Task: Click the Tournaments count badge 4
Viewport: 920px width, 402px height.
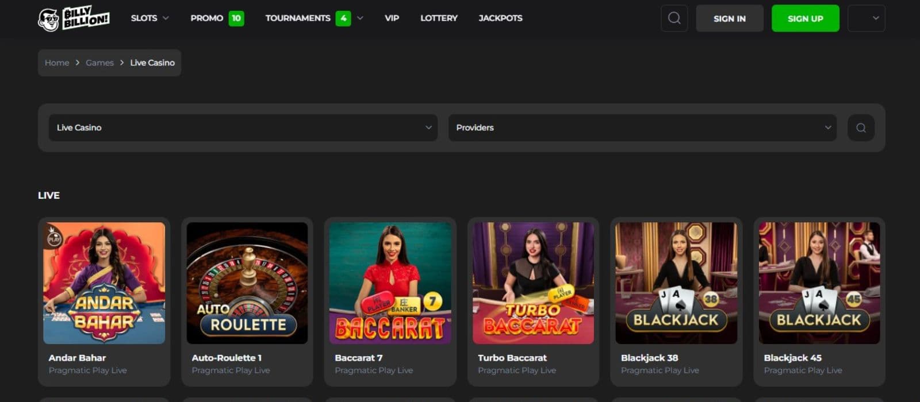Action: coord(343,18)
